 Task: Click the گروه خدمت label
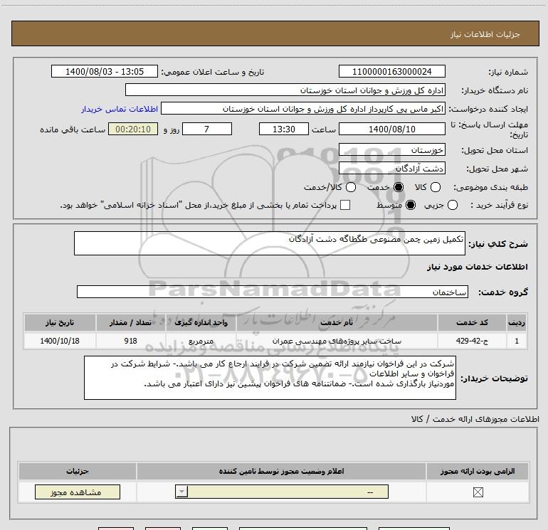503,292
